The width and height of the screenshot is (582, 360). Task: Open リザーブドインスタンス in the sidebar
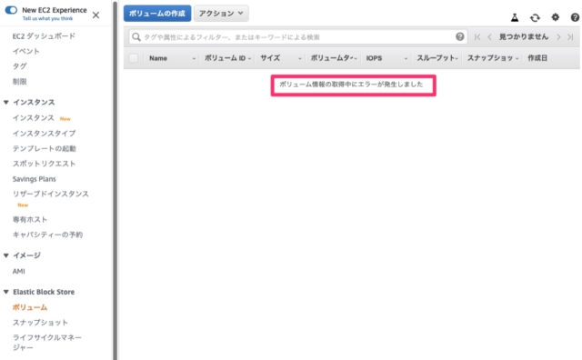click(51, 194)
